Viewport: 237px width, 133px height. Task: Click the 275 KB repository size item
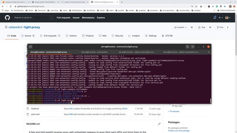(167, 36)
